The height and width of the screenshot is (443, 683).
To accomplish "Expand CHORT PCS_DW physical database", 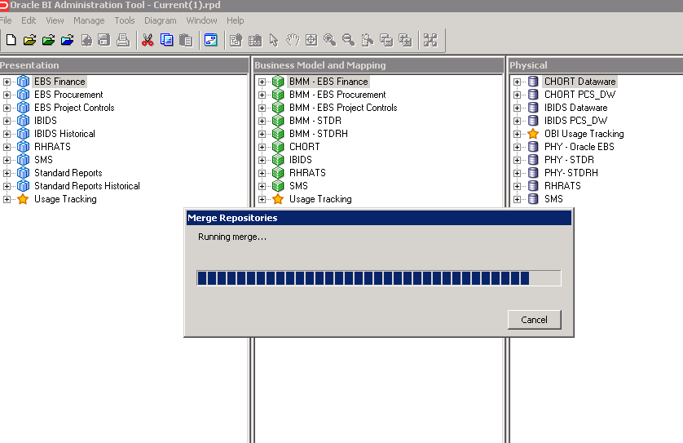I will [x=517, y=95].
